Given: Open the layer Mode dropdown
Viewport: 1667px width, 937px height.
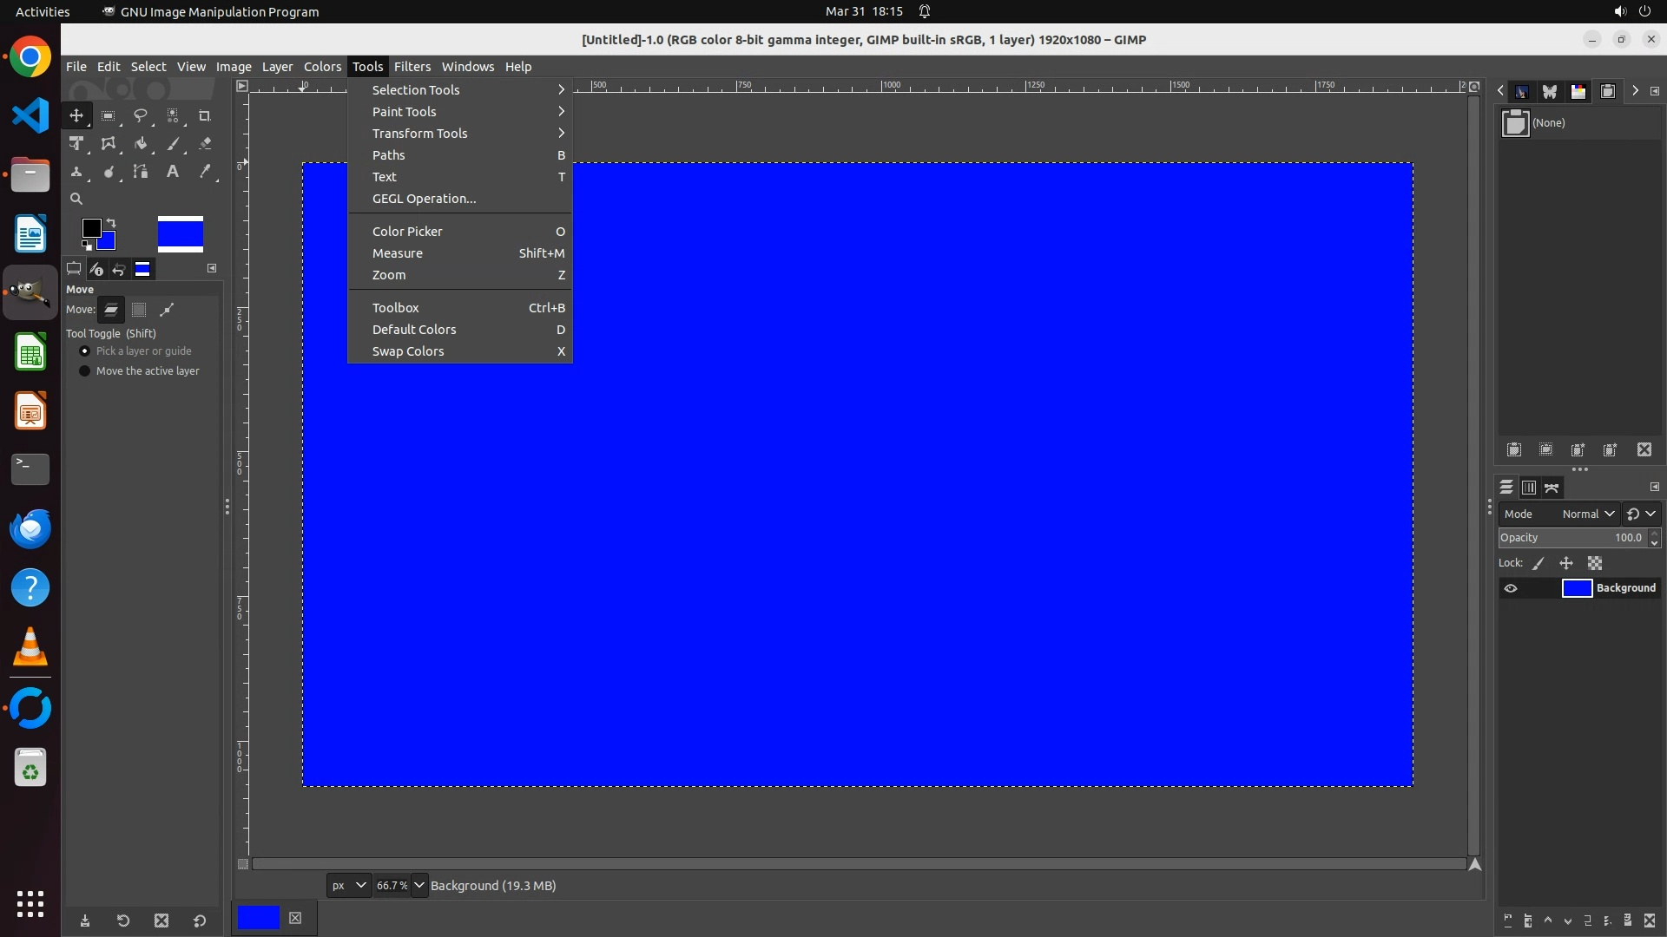Looking at the screenshot, I should 1588,514.
